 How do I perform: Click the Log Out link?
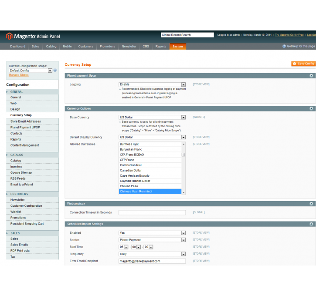point(311,35)
